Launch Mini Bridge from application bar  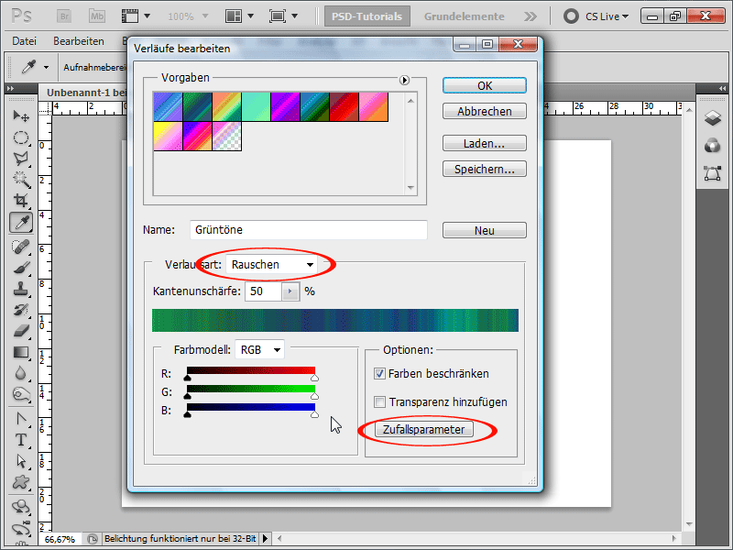tap(97, 16)
